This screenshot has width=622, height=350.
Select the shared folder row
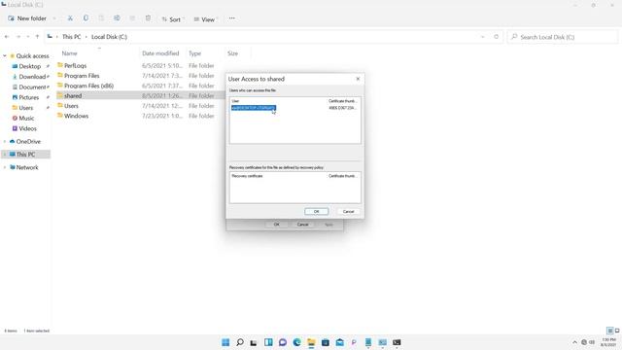tap(141, 95)
